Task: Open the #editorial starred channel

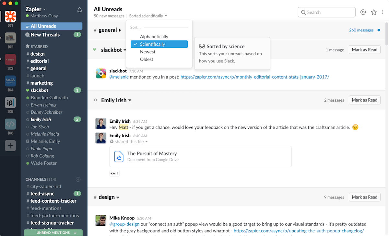Action: [38, 61]
